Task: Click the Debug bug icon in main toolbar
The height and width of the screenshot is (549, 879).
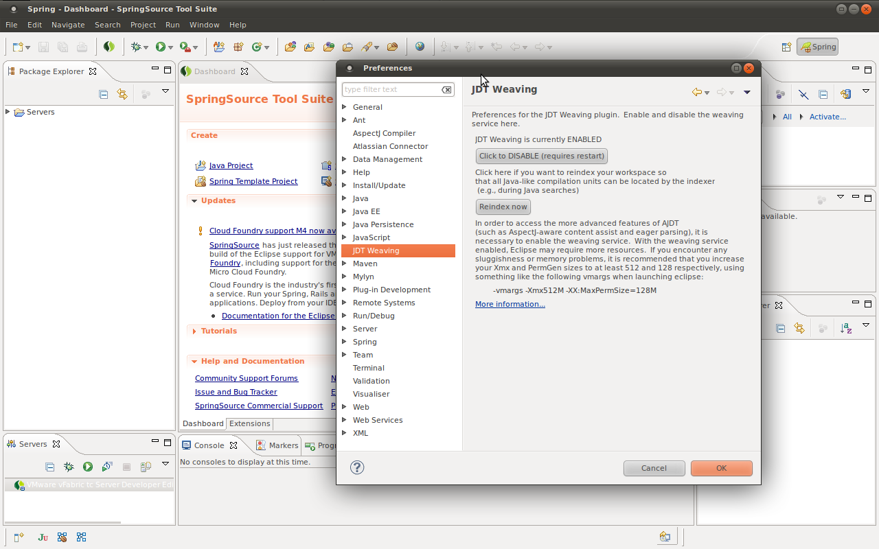Action: click(137, 47)
